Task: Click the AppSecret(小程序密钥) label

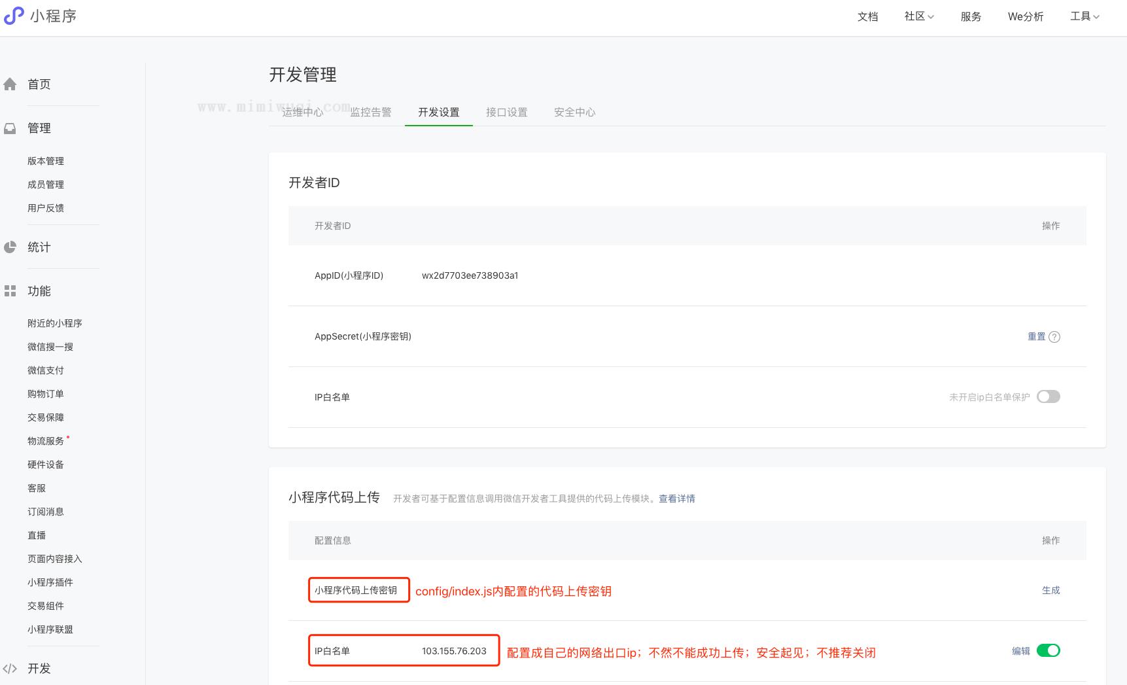Action: click(x=363, y=336)
